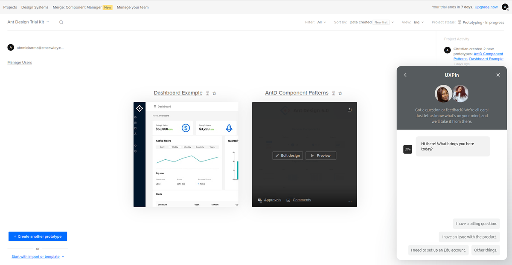Click the Comments icon on the prototype card
This screenshot has width=512, height=265.
pyautogui.click(x=288, y=200)
